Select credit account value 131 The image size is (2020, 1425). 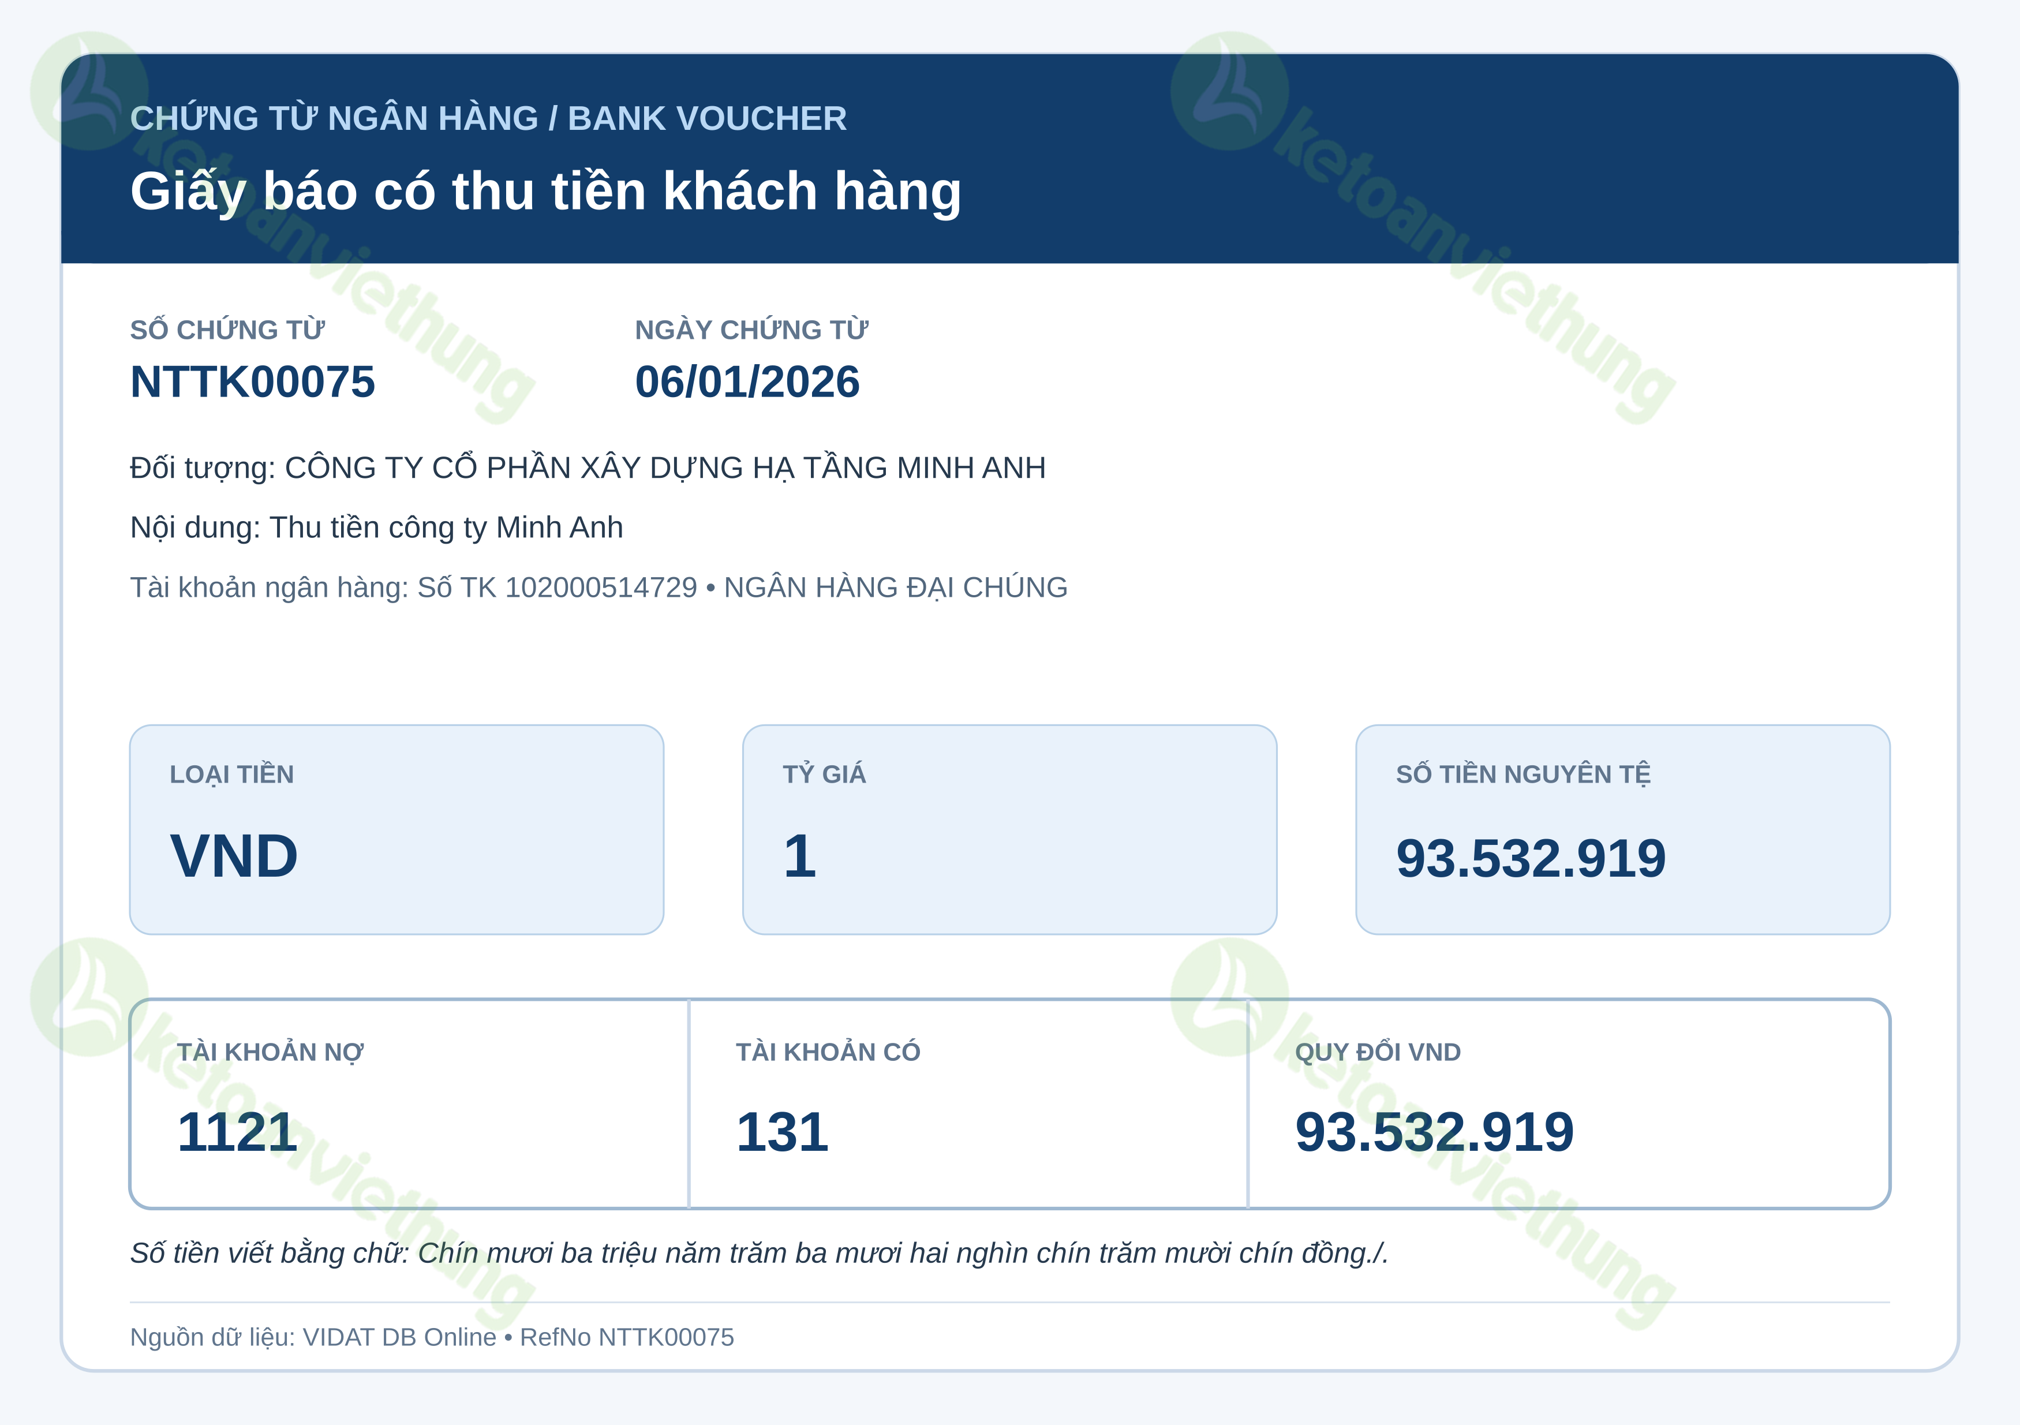[x=782, y=1132]
